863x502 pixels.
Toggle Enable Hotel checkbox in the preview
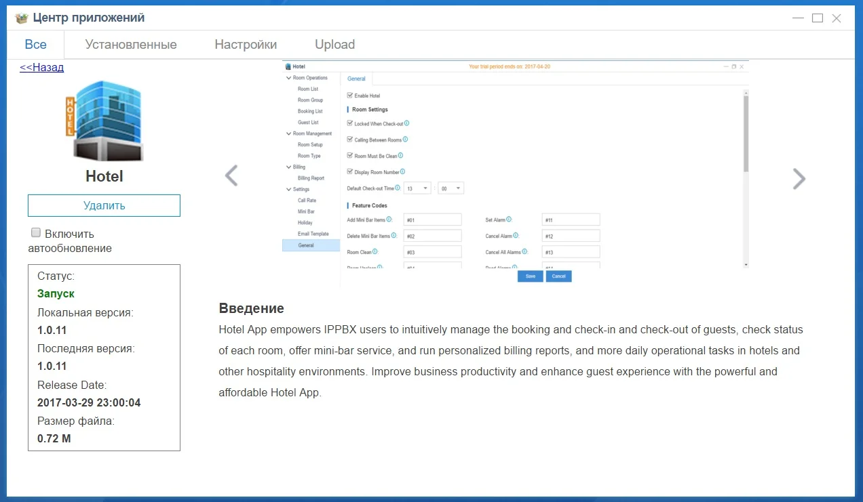pos(350,96)
